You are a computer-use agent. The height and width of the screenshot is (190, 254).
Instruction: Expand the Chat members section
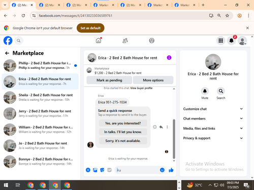click(x=213, y=119)
